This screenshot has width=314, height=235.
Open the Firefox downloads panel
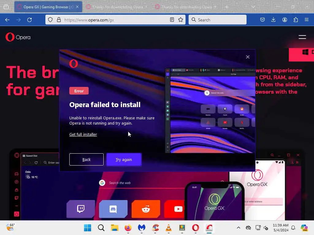(273, 20)
